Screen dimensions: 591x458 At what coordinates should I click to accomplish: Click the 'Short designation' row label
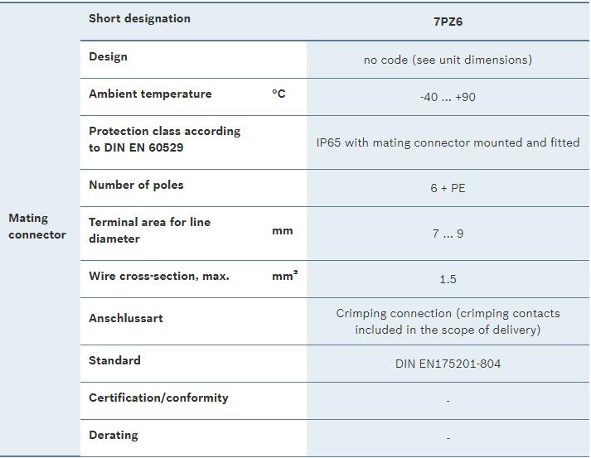pos(139,18)
